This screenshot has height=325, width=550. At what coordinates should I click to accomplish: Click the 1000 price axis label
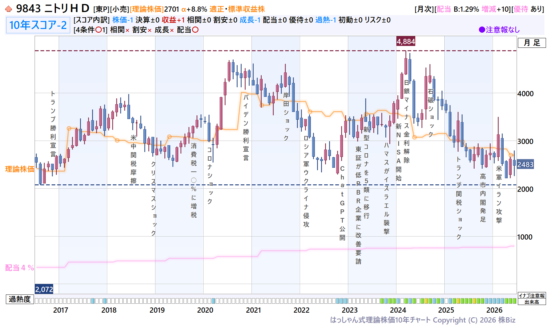tap(525, 237)
